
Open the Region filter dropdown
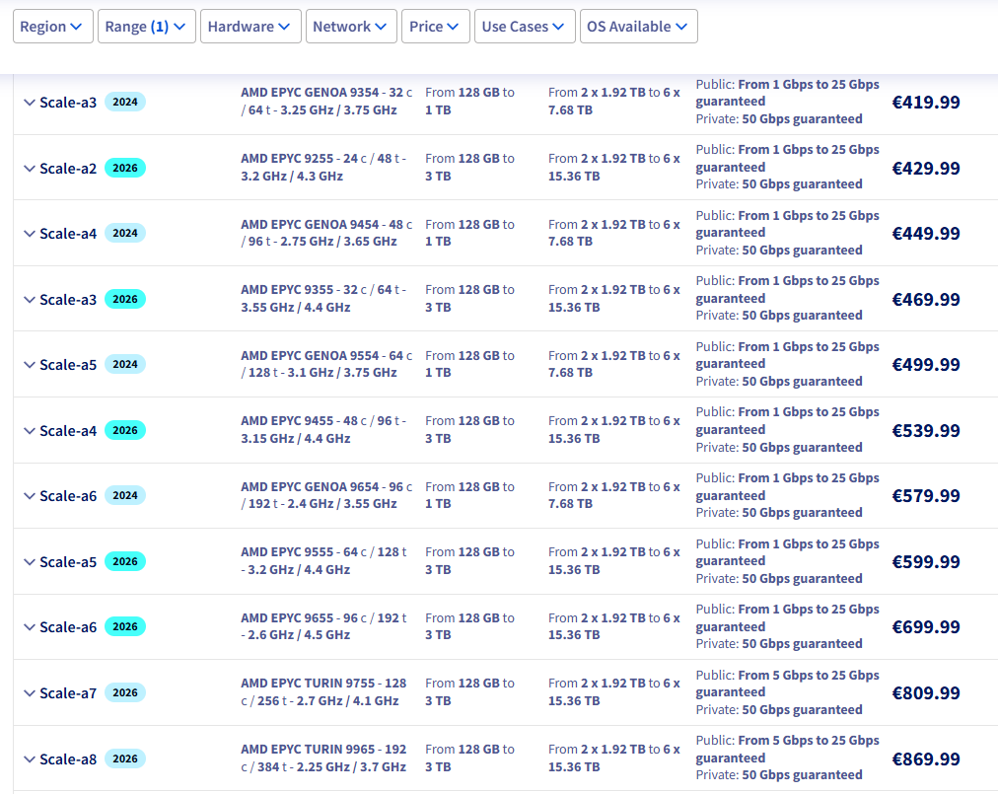(53, 27)
